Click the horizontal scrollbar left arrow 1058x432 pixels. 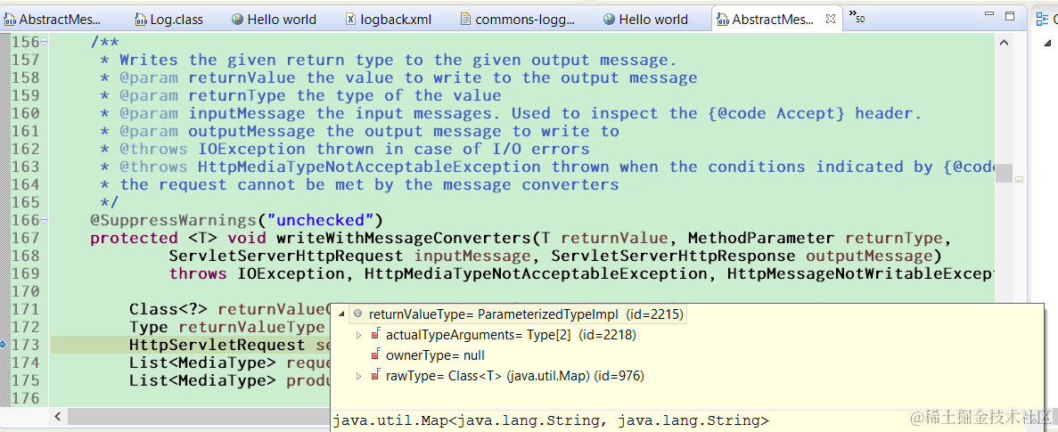pyautogui.click(x=57, y=417)
